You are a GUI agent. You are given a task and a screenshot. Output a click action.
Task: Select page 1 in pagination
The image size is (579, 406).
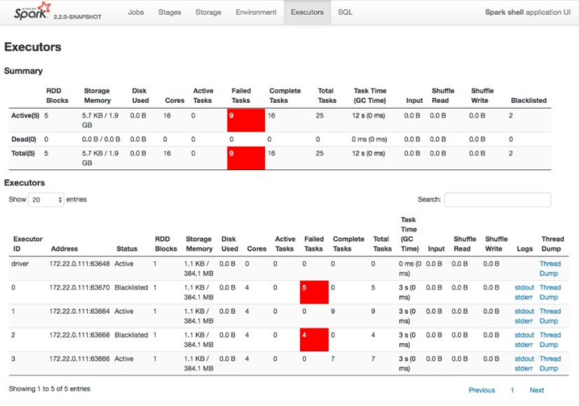coord(512,390)
